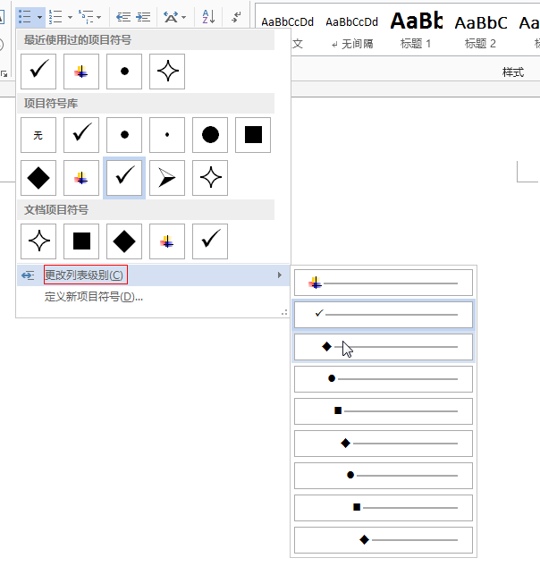Image resolution: width=540 pixels, height=575 pixels.
Task: Select list level 2 with checkmark bullet
Action: tap(384, 315)
